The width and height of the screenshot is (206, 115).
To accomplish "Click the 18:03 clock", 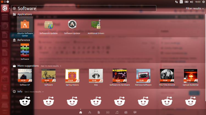I will [197, 2].
